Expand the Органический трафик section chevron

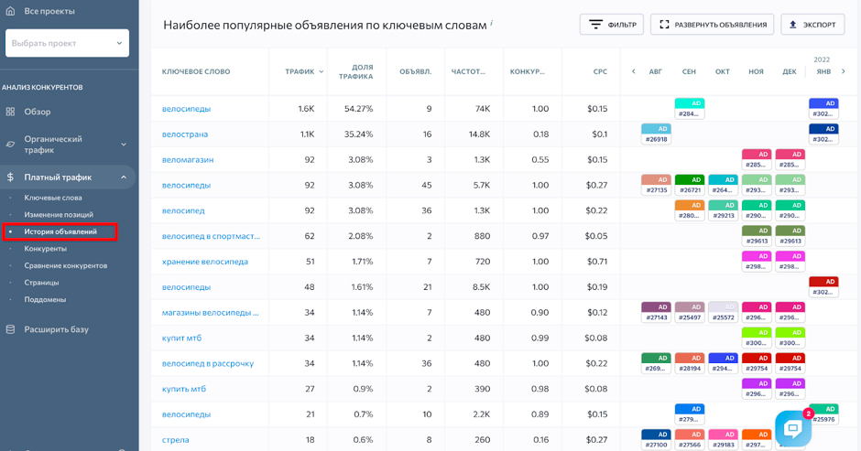click(x=124, y=145)
